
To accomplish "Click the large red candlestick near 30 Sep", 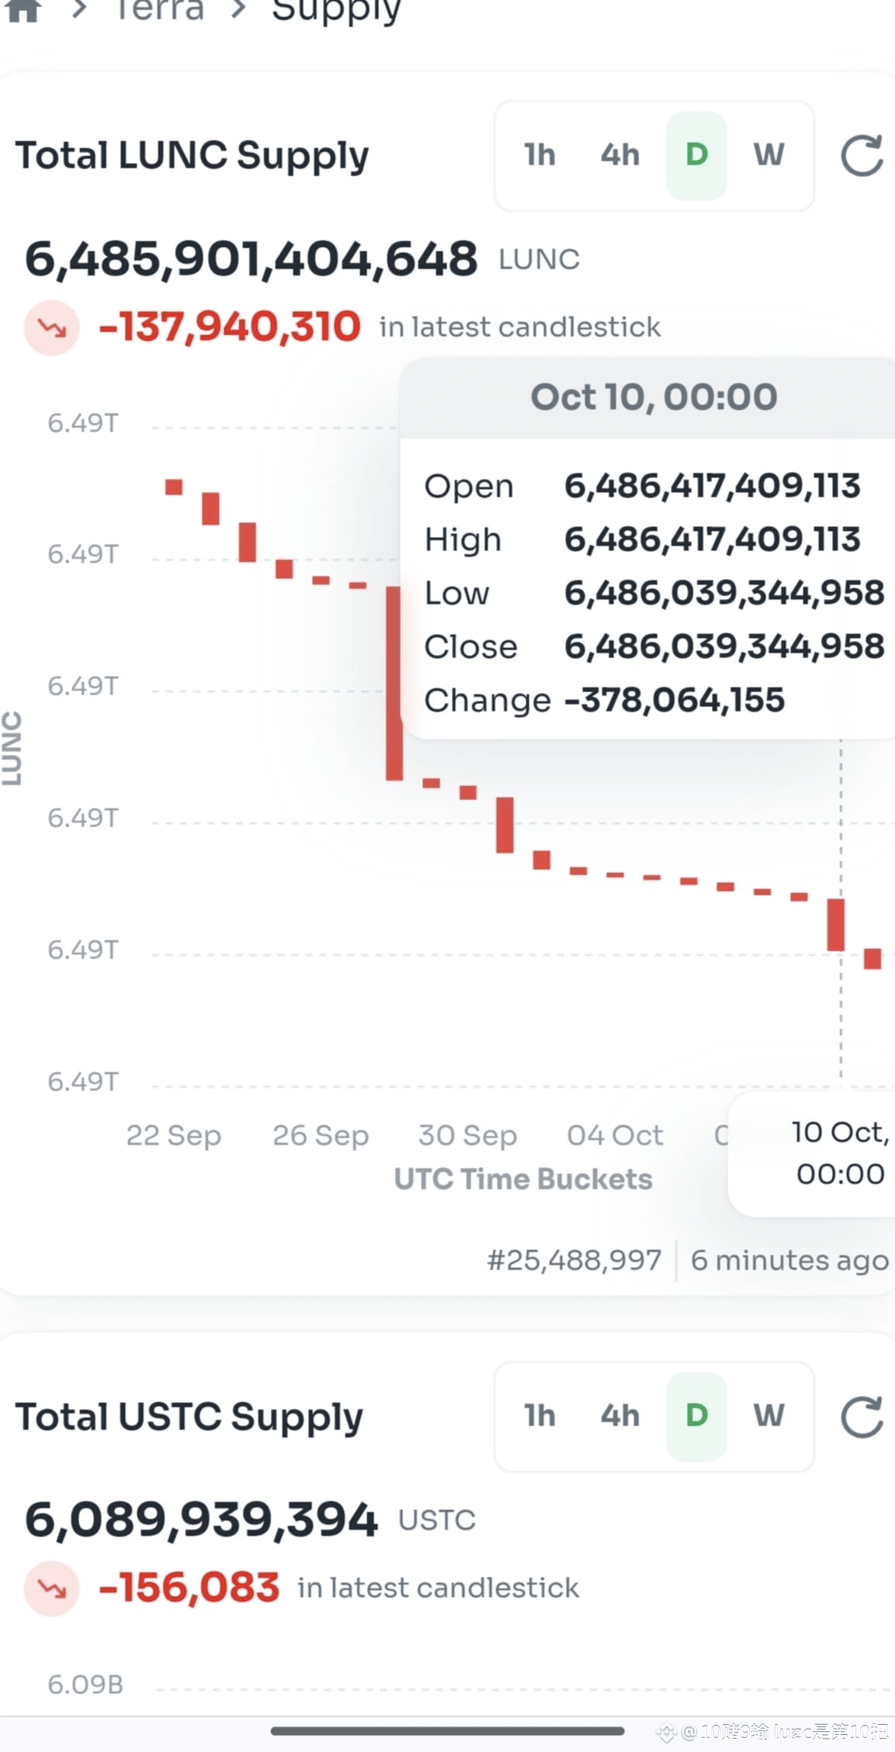I will (x=394, y=684).
